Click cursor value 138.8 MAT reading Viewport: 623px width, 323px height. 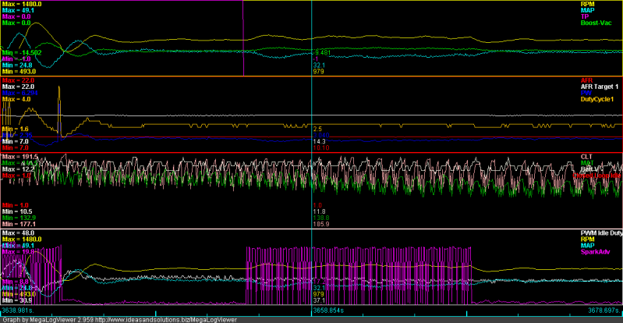click(x=320, y=218)
